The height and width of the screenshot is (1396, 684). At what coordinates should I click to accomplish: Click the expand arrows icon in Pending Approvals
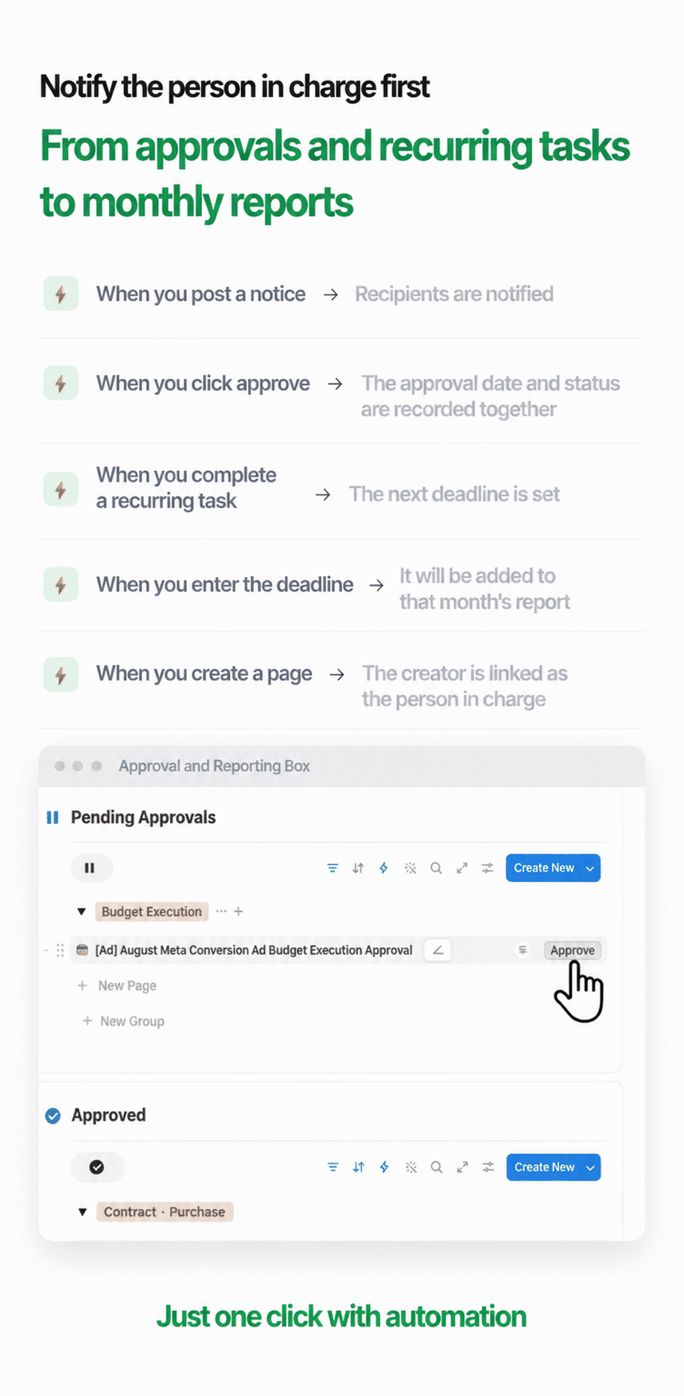(462, 868)
